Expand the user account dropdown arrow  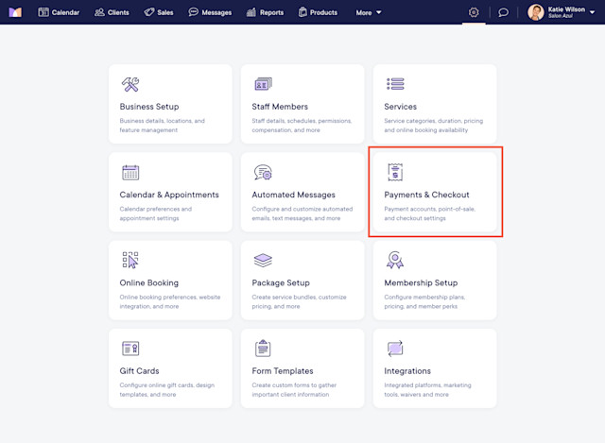tap(592, 12)
